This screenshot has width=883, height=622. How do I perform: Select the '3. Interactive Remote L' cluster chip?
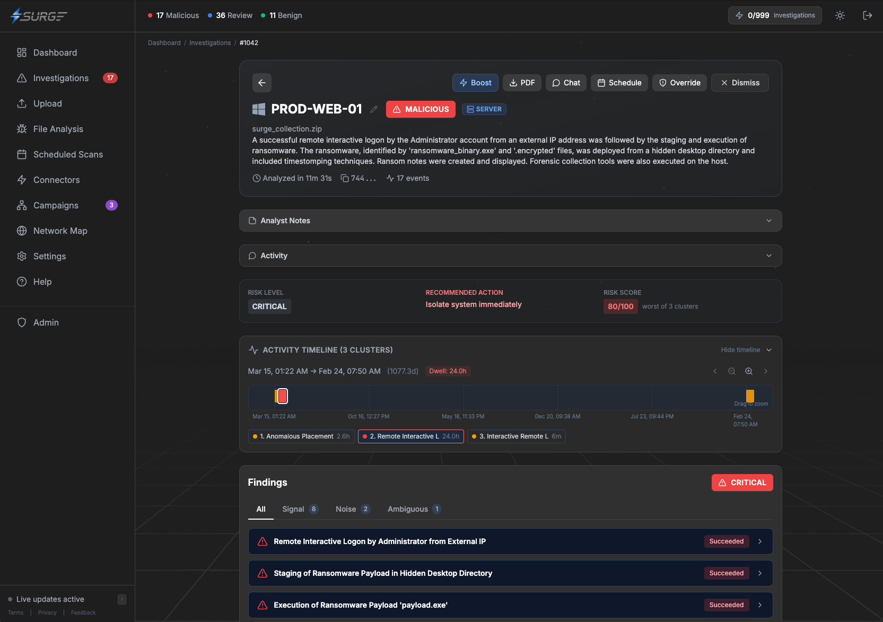pyautogui.click(x=516, y=436)
